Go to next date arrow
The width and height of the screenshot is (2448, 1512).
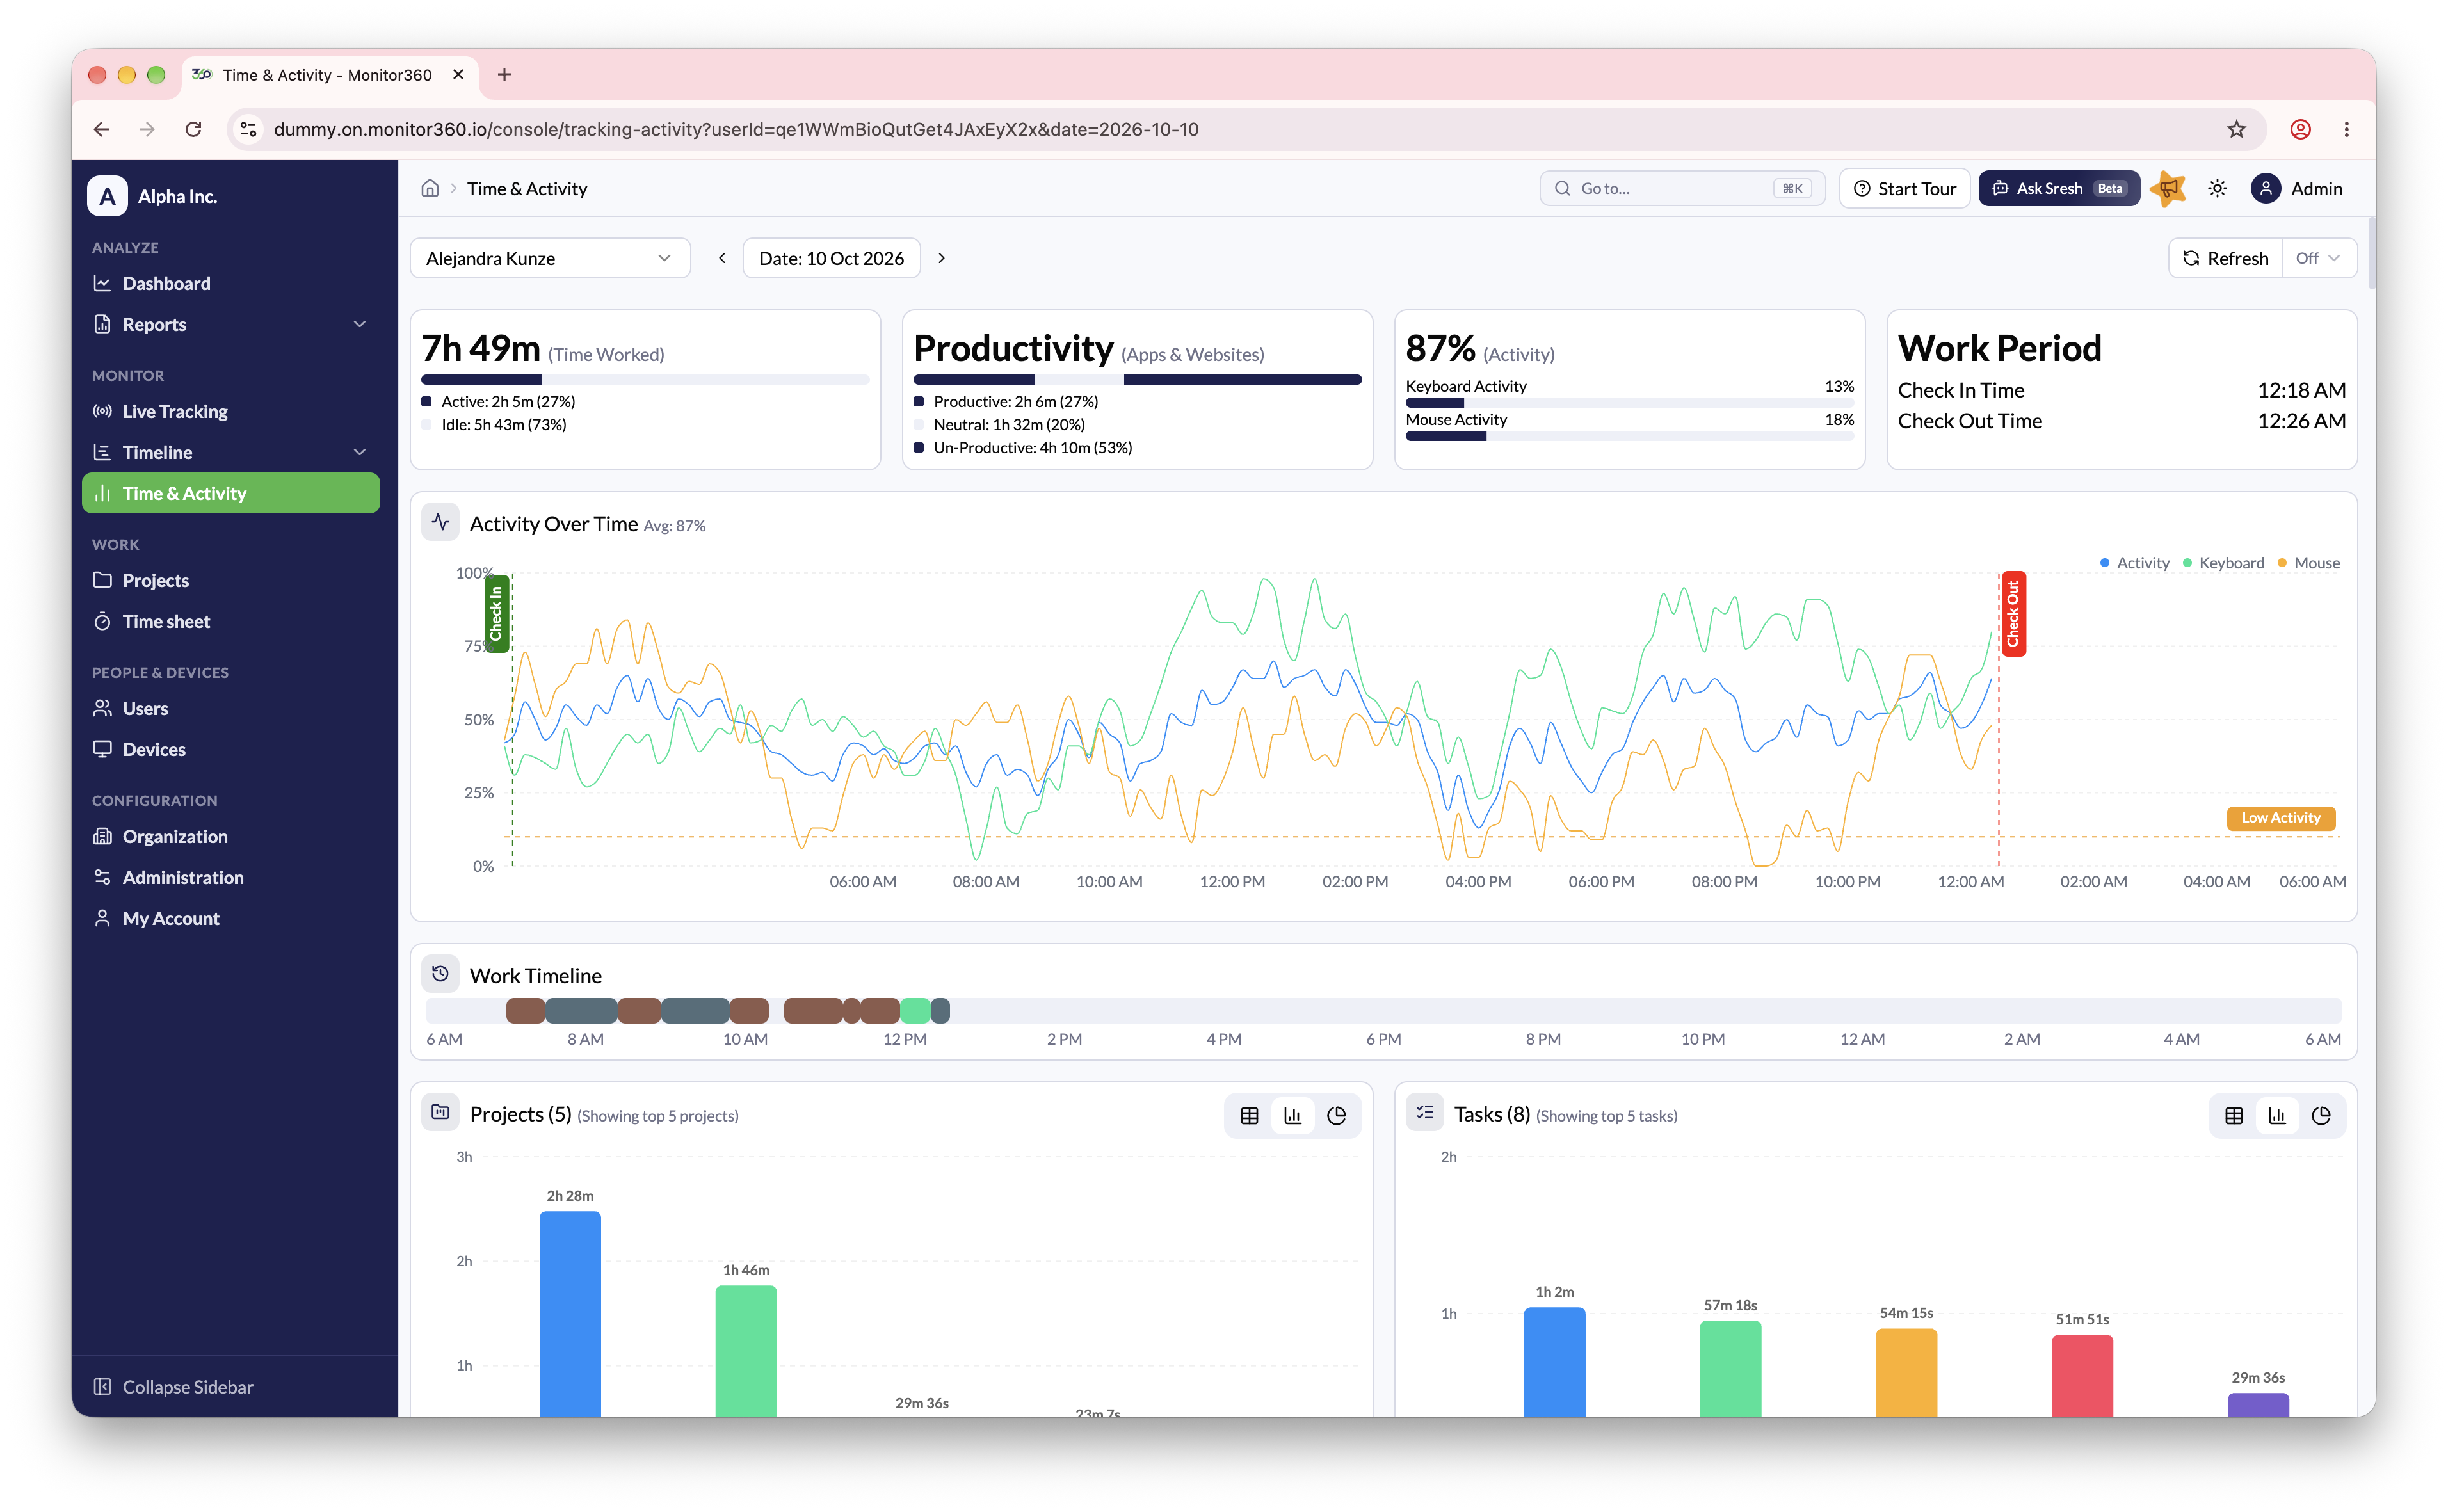(x=941, y=258)
